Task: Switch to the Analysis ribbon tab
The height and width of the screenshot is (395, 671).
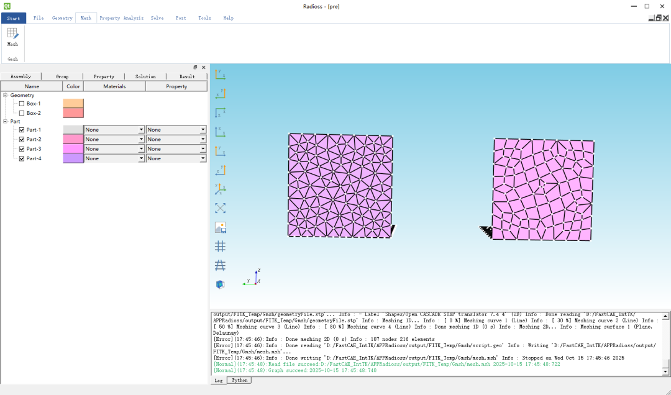Action: click(134, 18)
